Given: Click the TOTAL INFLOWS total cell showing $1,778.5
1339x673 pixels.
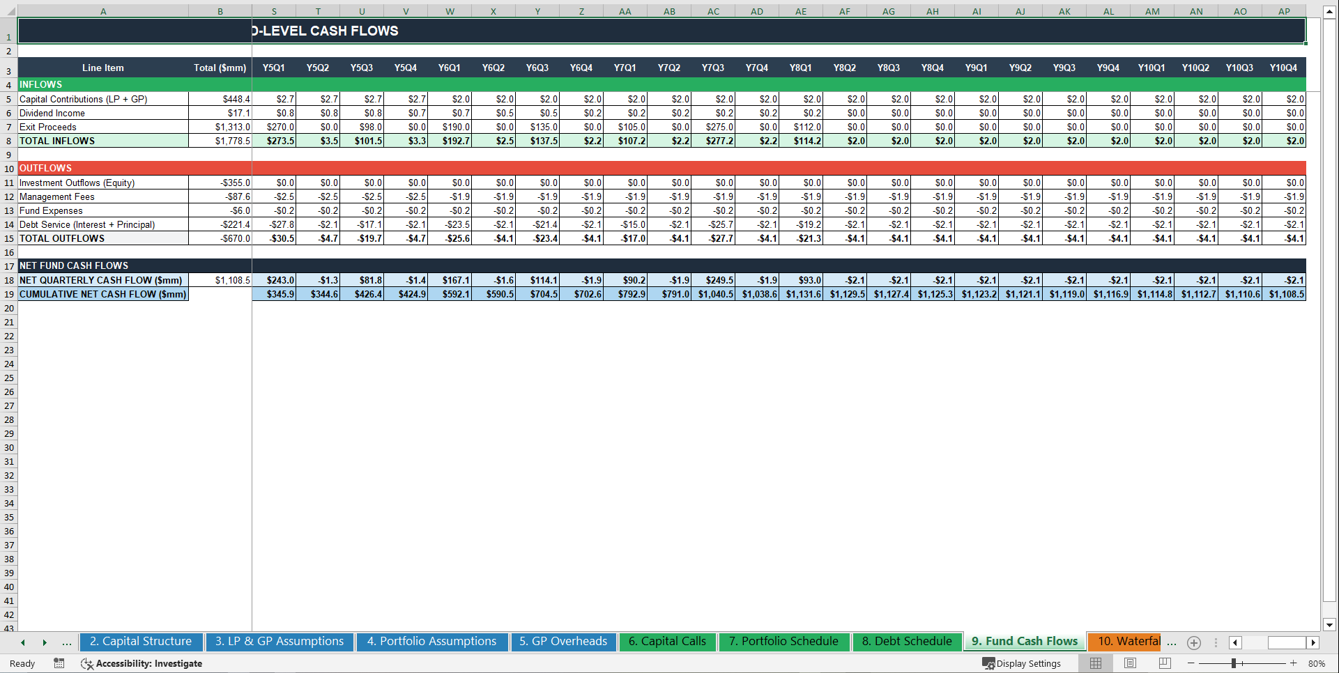Looking at the screenshot, I should coord(220,141).
